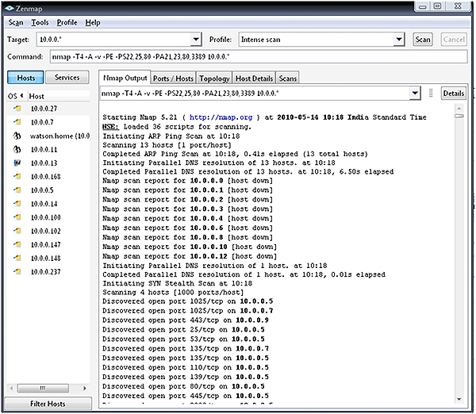Open the http://nmap.org link
The width and height of the screenshot is (476, 414).
[x=221, y=117]
